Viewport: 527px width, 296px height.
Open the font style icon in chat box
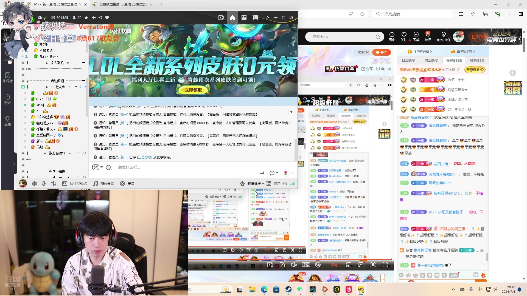tap(109, 167)
